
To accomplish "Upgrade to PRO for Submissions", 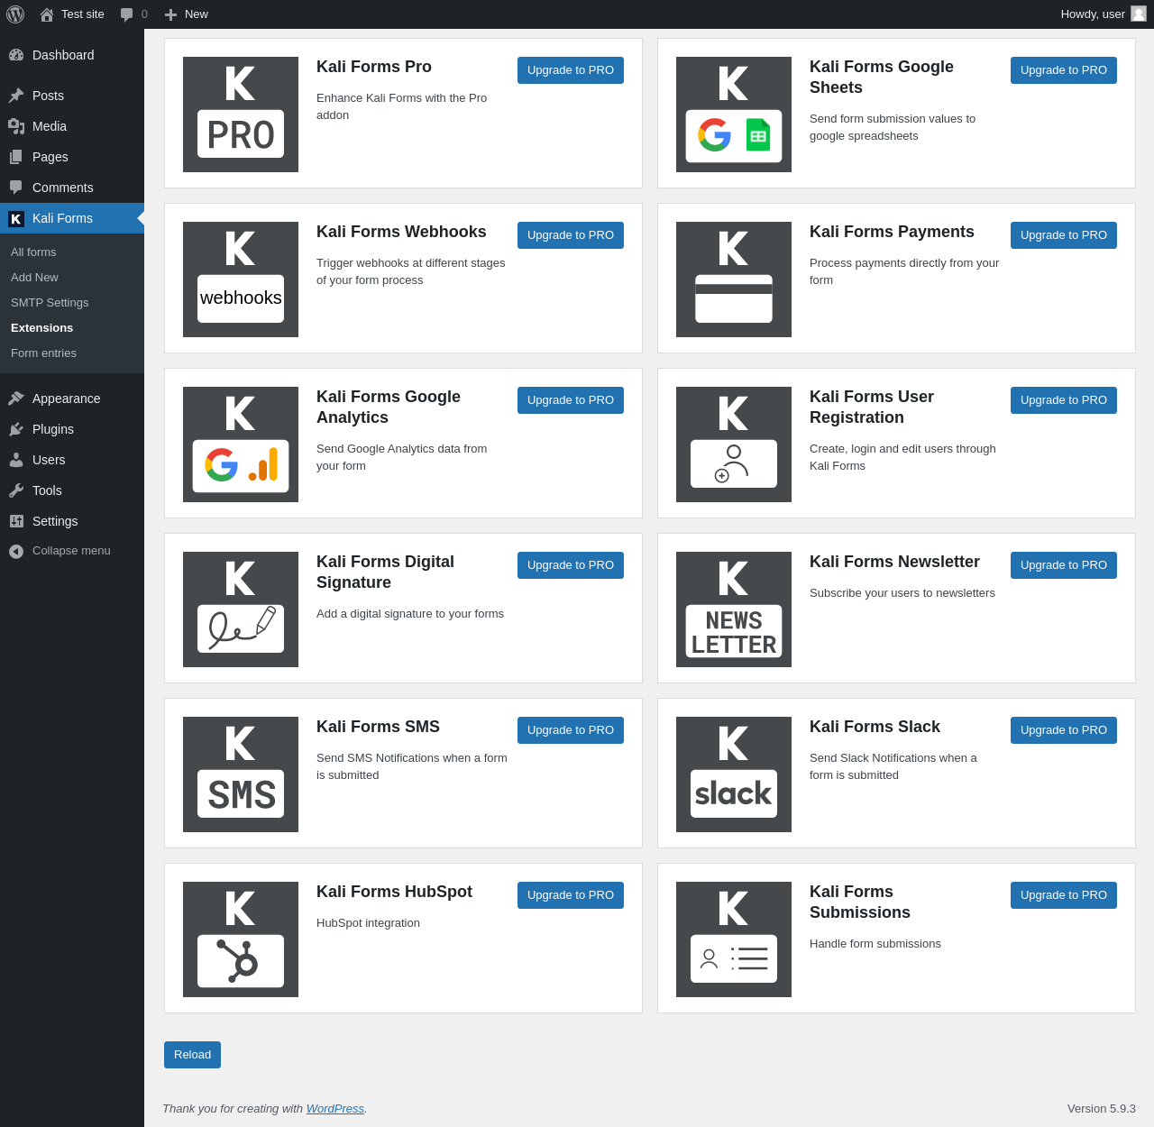I will coord(1064,895).
